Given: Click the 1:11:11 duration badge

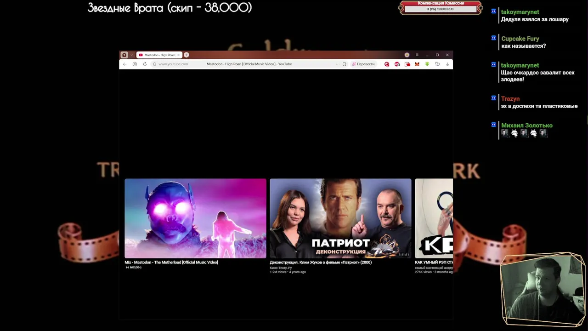Looking at the screenshot, I should [404, 254].
